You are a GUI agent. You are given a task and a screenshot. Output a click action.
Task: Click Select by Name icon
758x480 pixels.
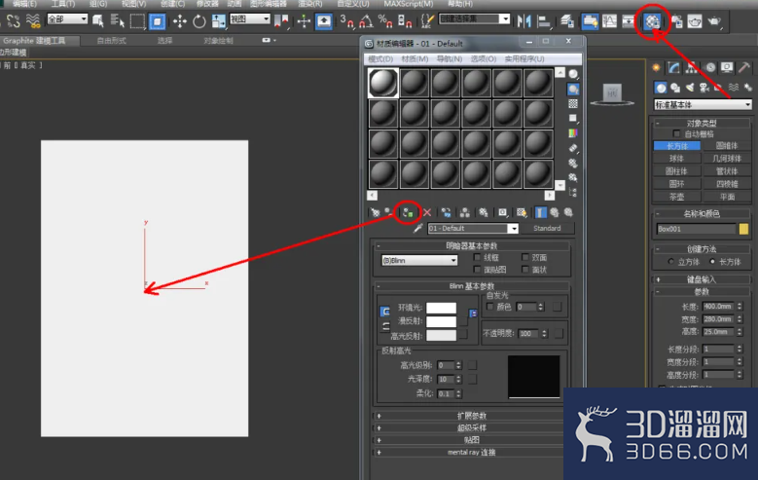(118, 21)
